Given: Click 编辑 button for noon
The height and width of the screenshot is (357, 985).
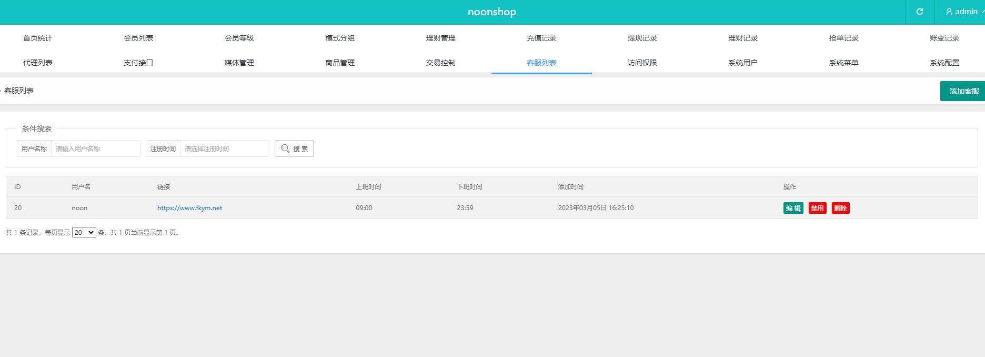Looking at the screenshot, I should tap(793, 208).
